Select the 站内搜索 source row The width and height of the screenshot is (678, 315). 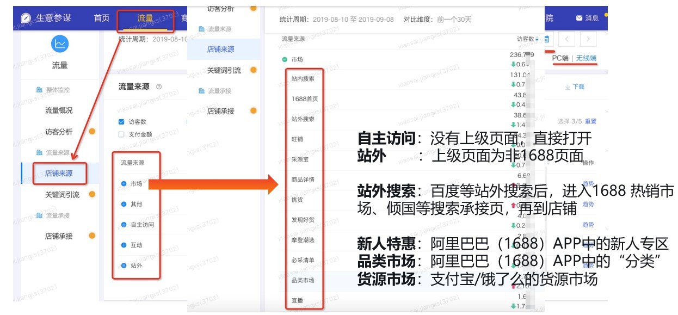pos(303,79)
